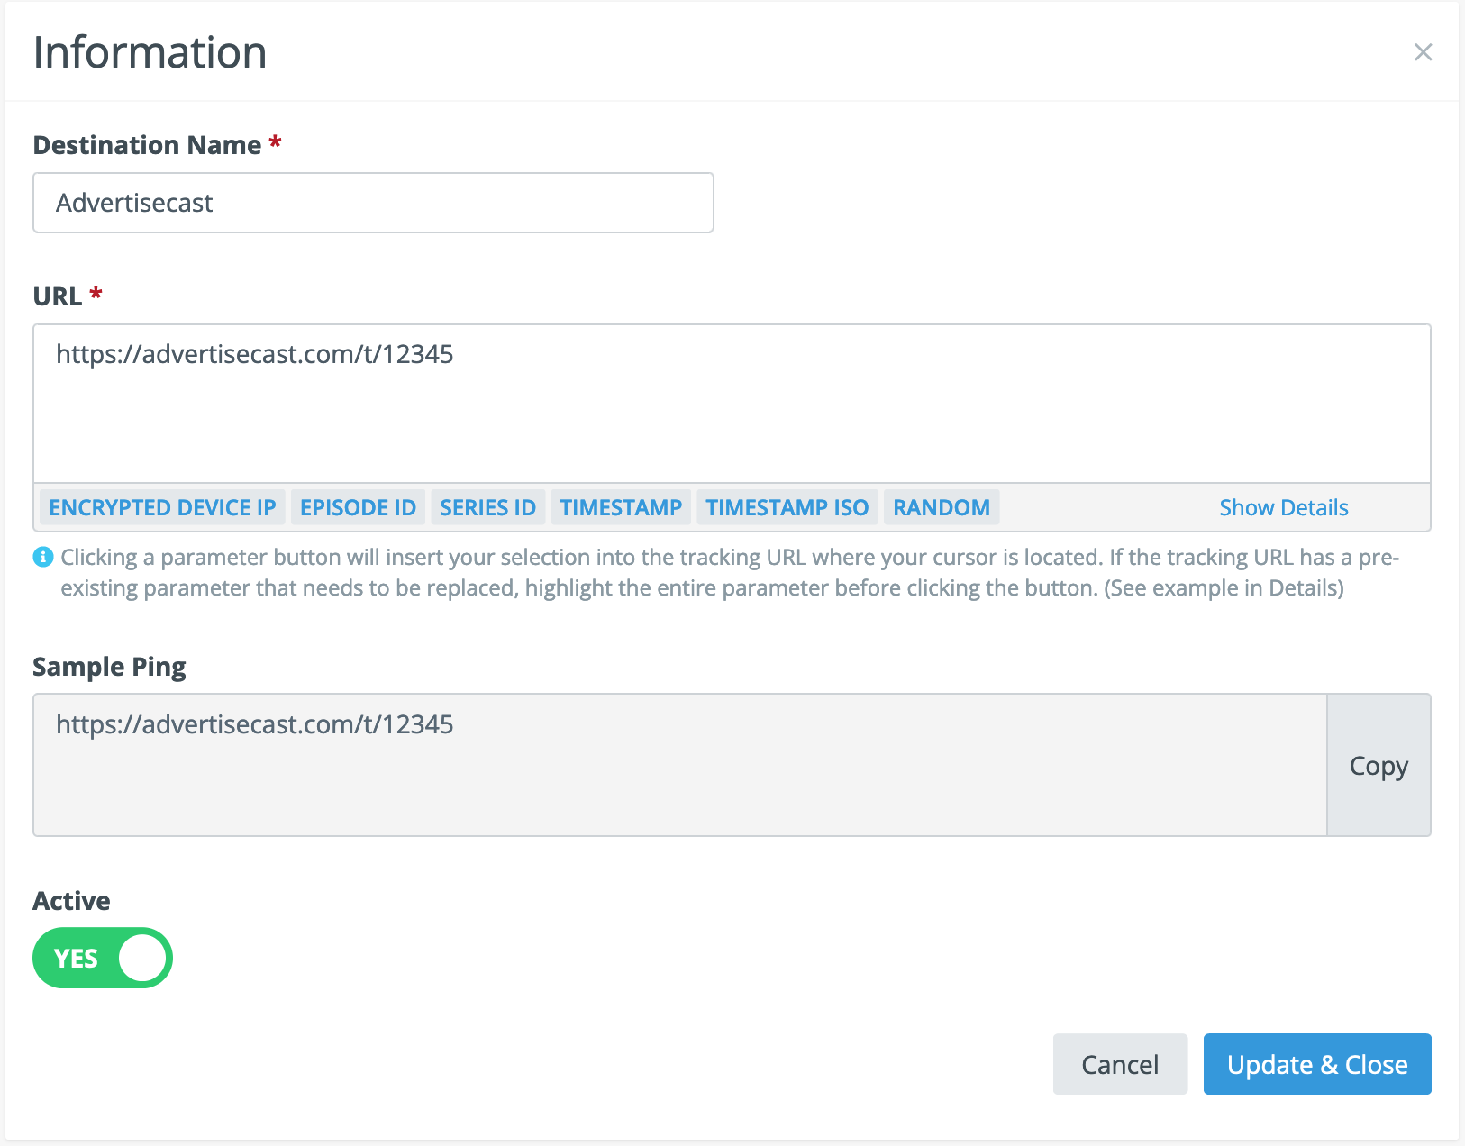Click the URL field label
The height and width of the screenshot is (1146, 1465).
click(57, 296)
